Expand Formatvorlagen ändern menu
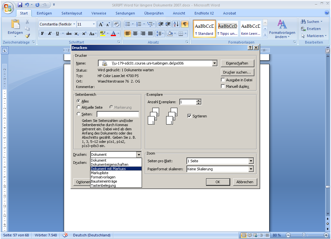Image resolution: width=331 pixels, height=239 pixels. pos(282,29)
